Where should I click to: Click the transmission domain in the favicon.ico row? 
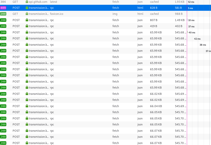click(x=39, y=14)
